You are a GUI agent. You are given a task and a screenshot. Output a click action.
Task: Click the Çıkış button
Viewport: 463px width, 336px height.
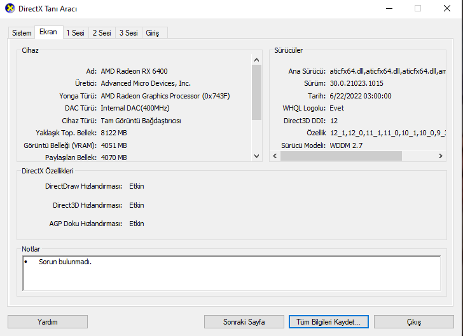pyautogui.click(x=413, y=321)
